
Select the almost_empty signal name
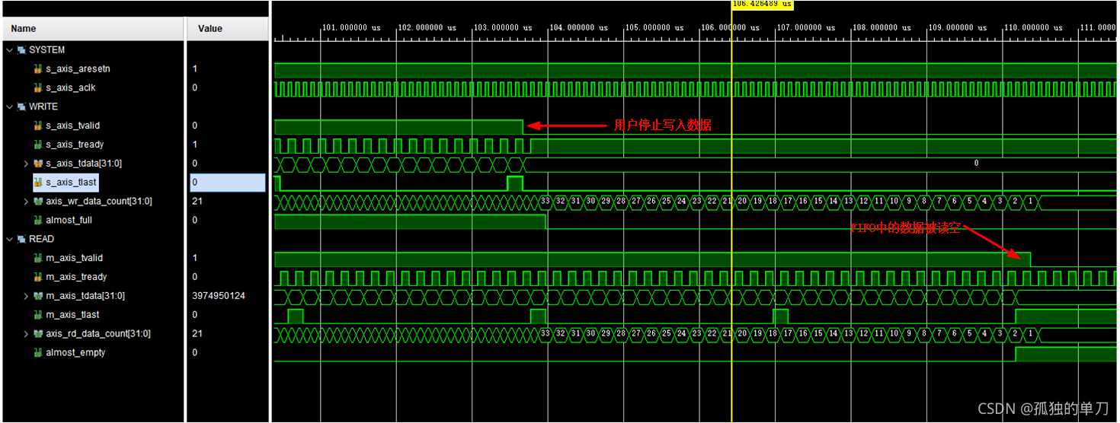point(75,353)
